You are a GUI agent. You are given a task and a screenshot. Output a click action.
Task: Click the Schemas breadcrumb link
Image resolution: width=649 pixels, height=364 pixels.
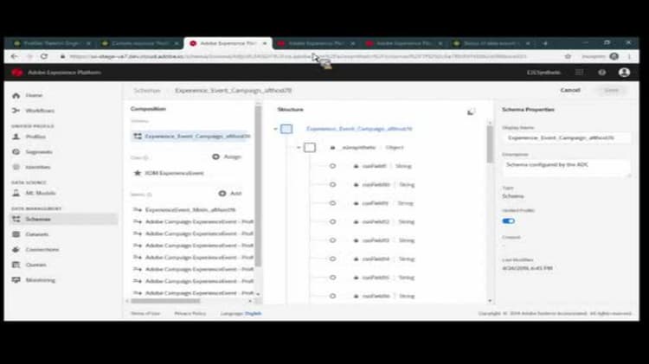coord(147,91)
